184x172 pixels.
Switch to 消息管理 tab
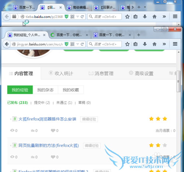click(101, 73)
